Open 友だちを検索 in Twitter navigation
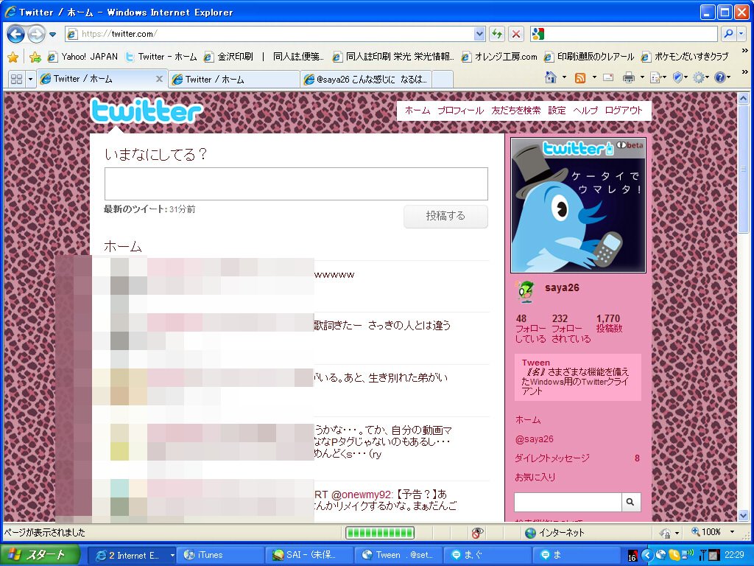Screen dimensions: 754x566 [x=516, y=111]
